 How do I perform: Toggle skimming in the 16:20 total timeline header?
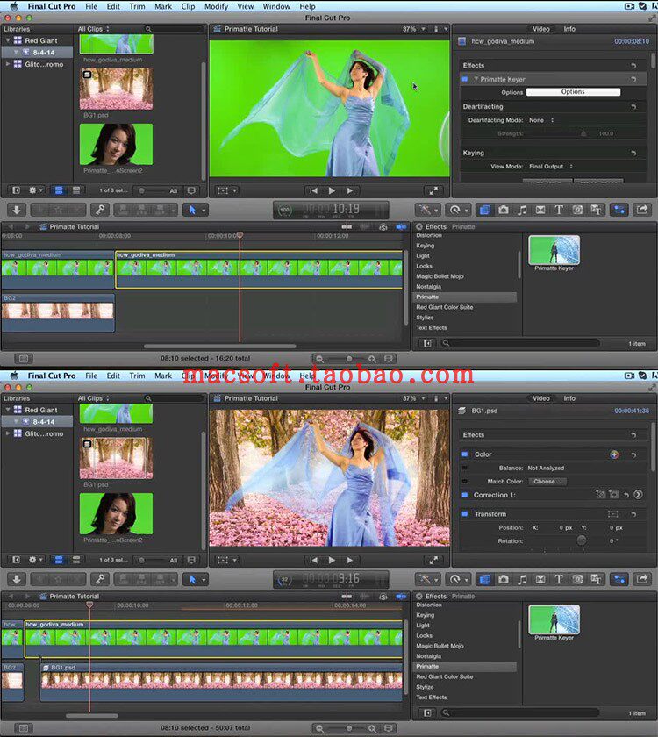click(x=347, y=226)
